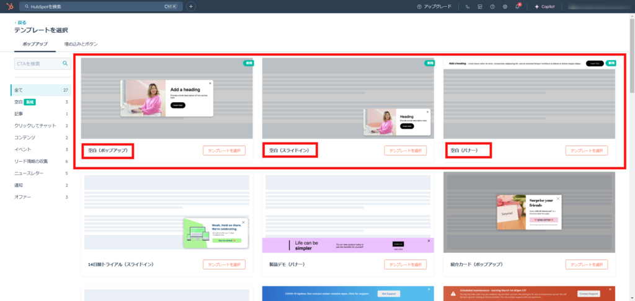Open the notifications bell icon

pyautogui.click(x=518, y=6)
